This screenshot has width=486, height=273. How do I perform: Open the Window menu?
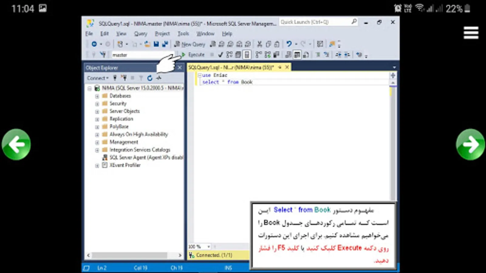tap(205, 34)
